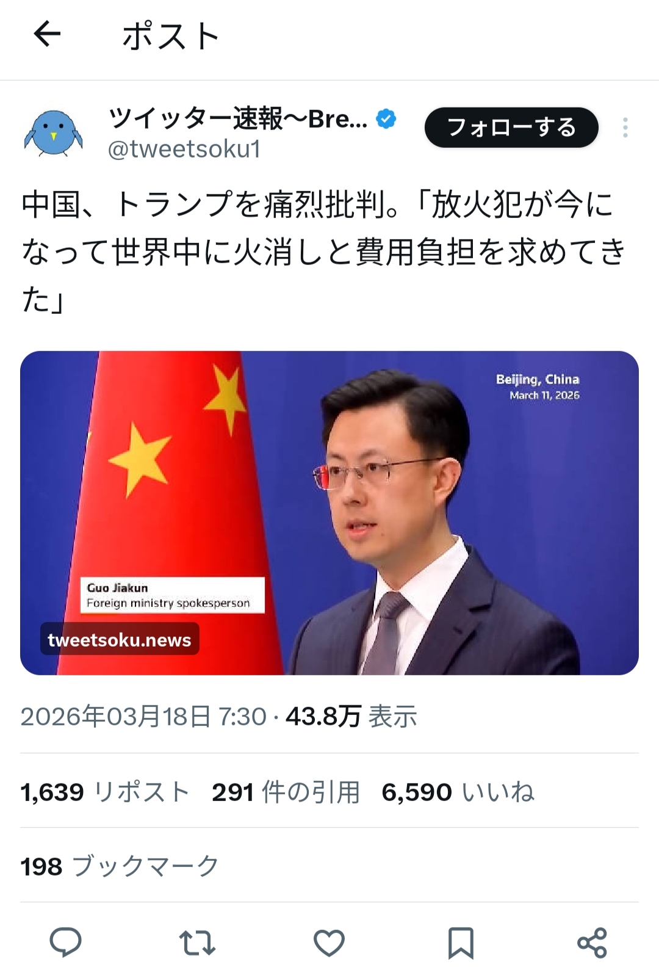Image resolution: width=659 pixels, height=972 pixels.
Task: Tap the 2026年03月18日 7:30 timestamp
Action: click(x=143, y=716)
